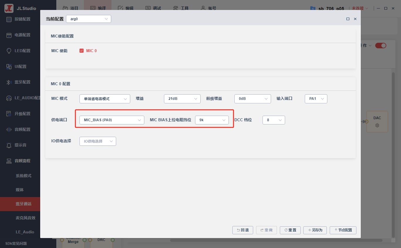Expand the 未连接 connection status dropdown
401x248 pixels.
coord(360,8)
